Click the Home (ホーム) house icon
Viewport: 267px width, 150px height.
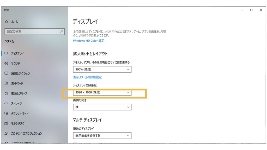point(7,22)
